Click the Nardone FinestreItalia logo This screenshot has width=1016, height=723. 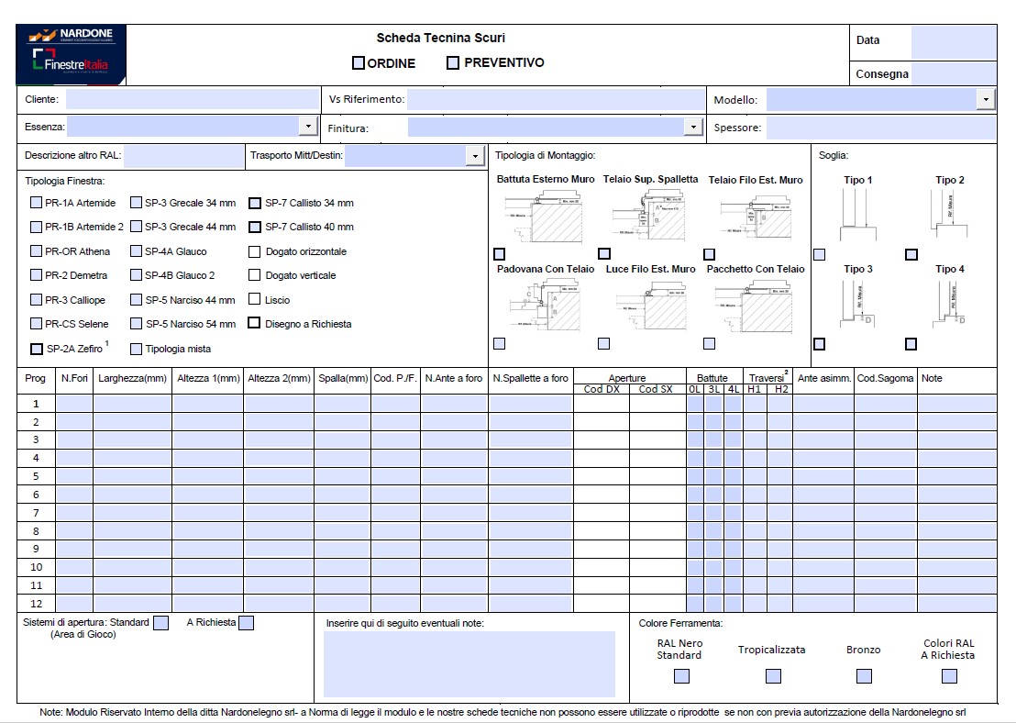pyautogui.click(x=72, y=55)
